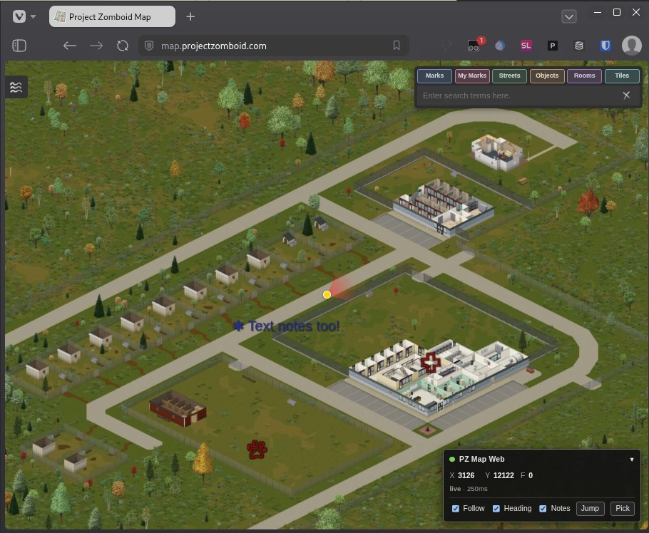Viewport: 649px width, 533px height.
Task: Switch to the Streets search tab
Action: click(x=509, y=76)
